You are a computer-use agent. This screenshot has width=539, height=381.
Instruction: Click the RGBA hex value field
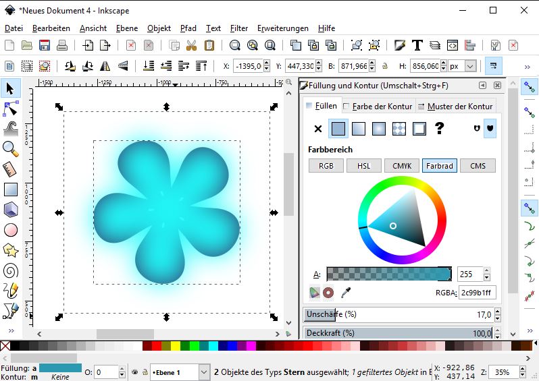click(x=477, y=293)
